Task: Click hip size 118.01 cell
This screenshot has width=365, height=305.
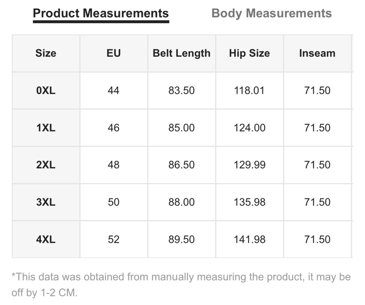Action: click(250, 90)
